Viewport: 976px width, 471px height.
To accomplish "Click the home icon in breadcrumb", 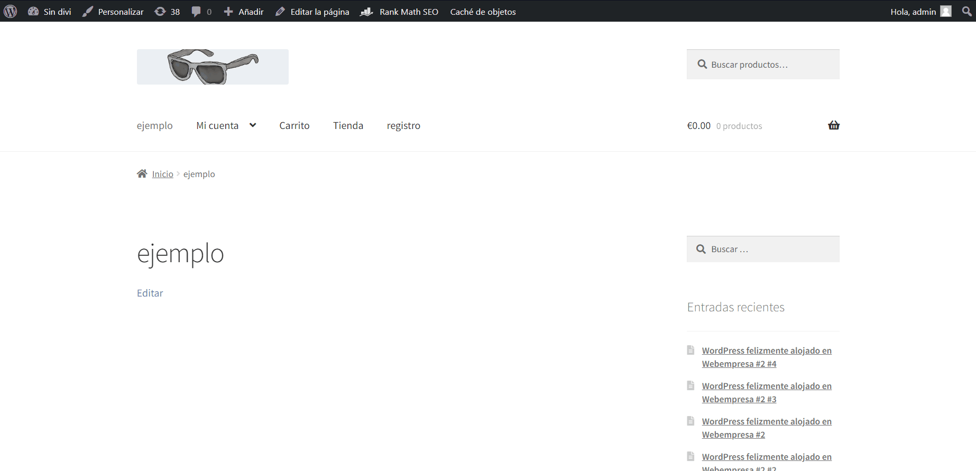I will click(x=142, y=174).
